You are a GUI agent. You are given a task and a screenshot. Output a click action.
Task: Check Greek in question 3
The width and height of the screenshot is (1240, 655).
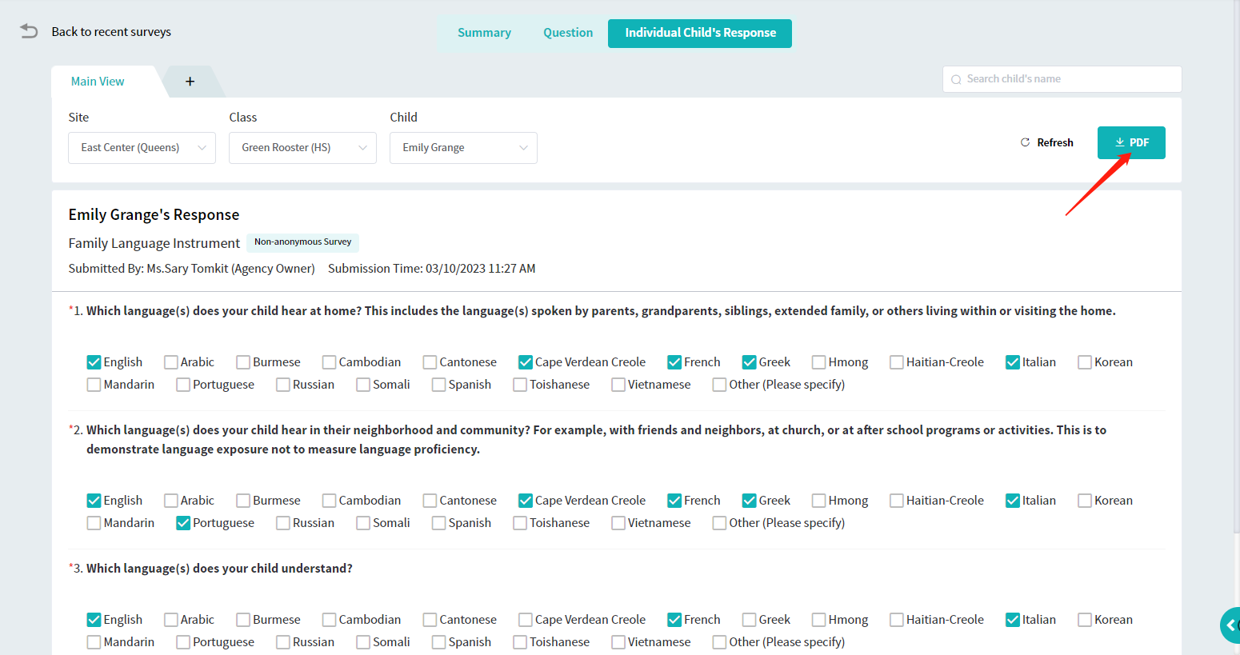(750, 620)
